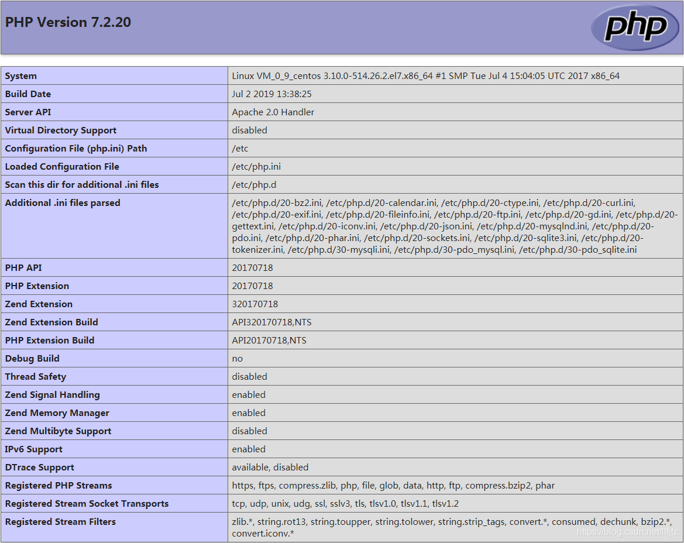Screen dimensions: 684x543
Task: Click the 'Build Date' label
Action: tap(28, 94)
